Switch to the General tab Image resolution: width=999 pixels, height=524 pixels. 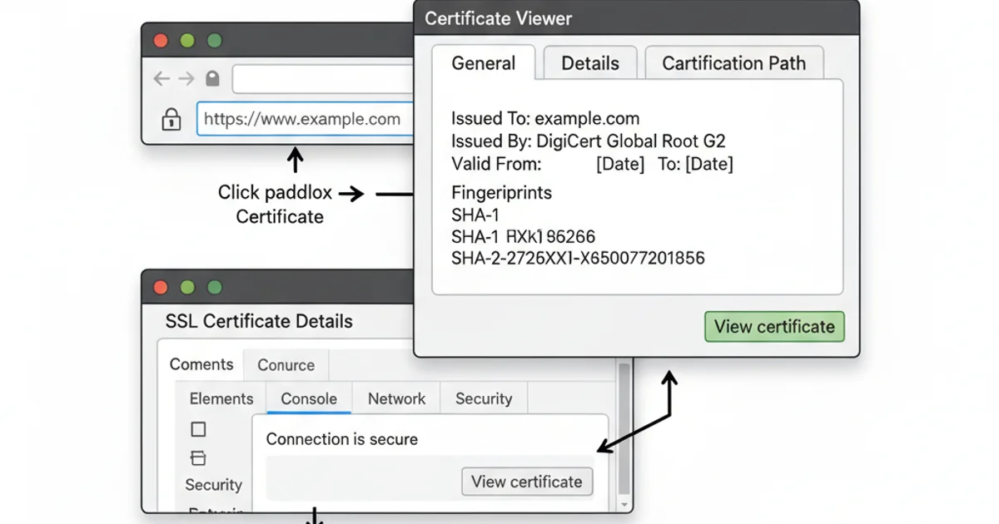tap(483, 63)
